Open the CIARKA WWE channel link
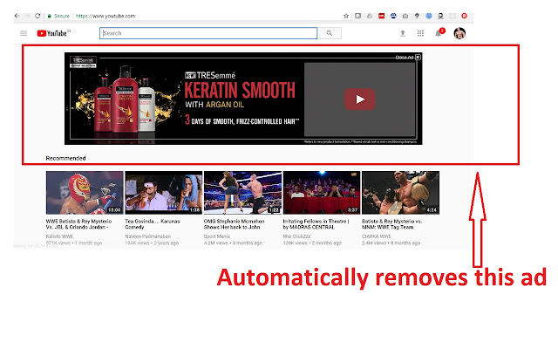 [376, 236]
